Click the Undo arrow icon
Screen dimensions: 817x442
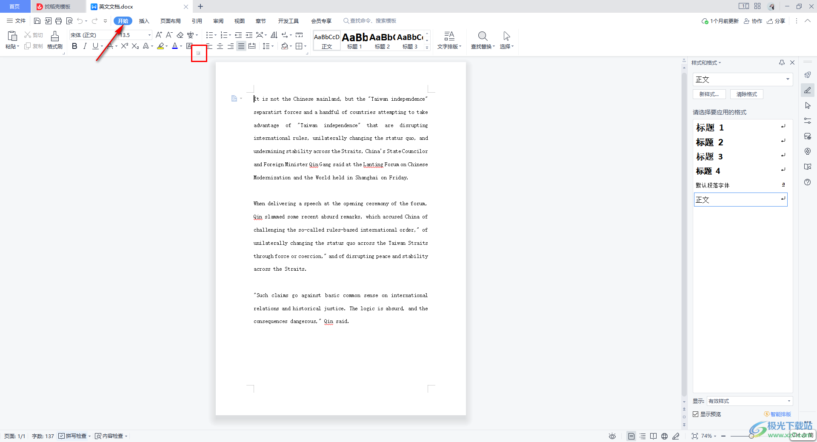80,21
